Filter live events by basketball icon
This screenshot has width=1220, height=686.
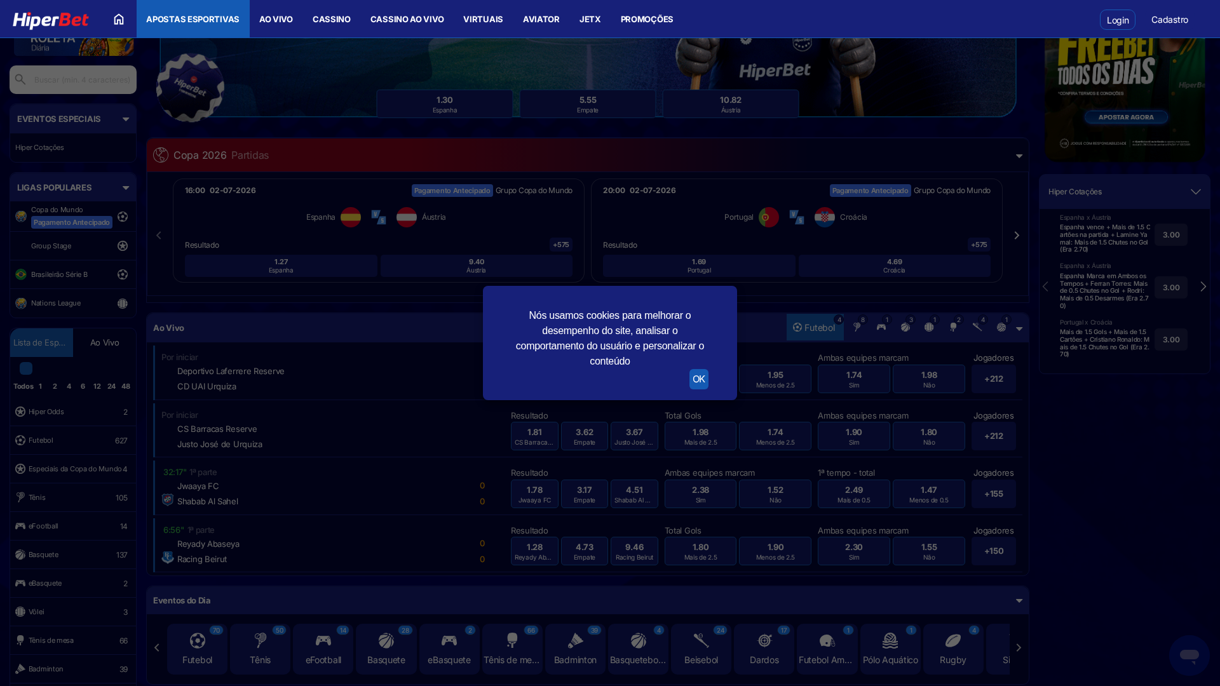(x=905, y=327)
